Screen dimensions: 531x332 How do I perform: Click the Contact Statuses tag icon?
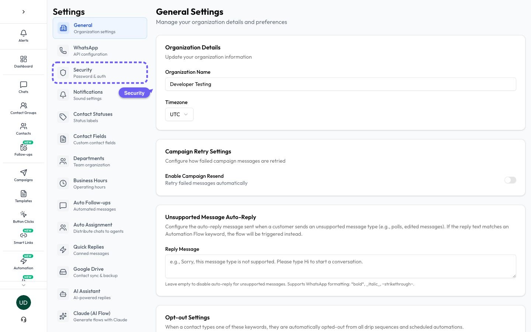click(63, 117)
